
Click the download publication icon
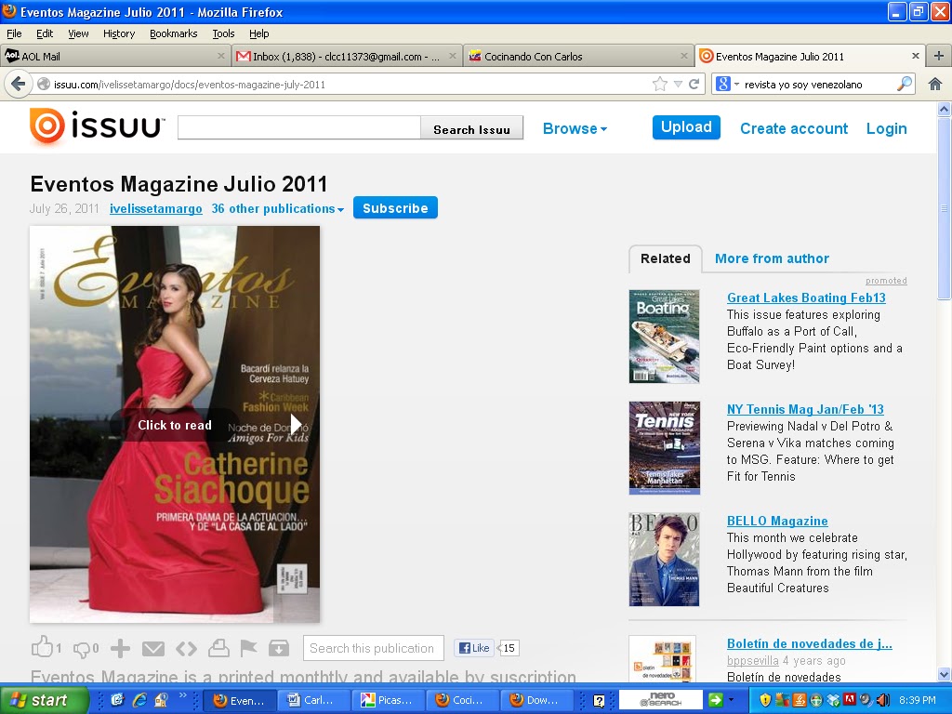[x=279, y=648]
